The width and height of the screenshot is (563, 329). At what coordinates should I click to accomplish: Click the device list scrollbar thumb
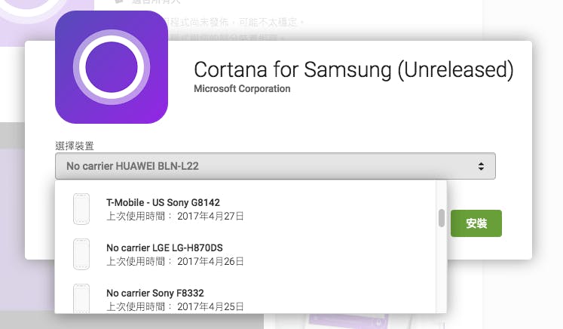442,218
